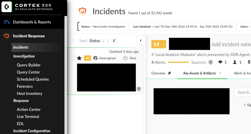Unpin the Overview tab pin icon
This screenshot has height=134, width=251.
click(169, 73)
